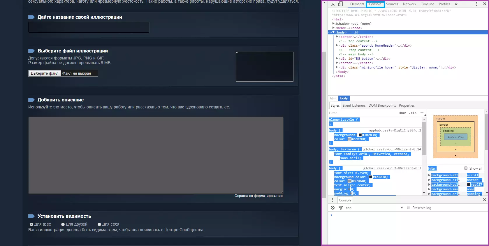The width and height of the screenshot is (489, 246).
Task: Show more DevTools tabs via double chevron
Action: 456,4
